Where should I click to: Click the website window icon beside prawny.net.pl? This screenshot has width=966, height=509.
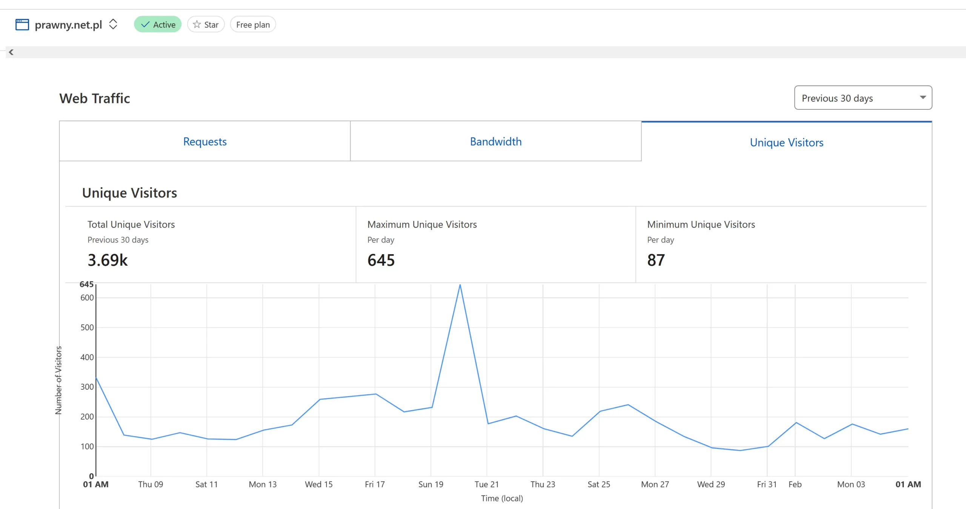coord(22,25)
